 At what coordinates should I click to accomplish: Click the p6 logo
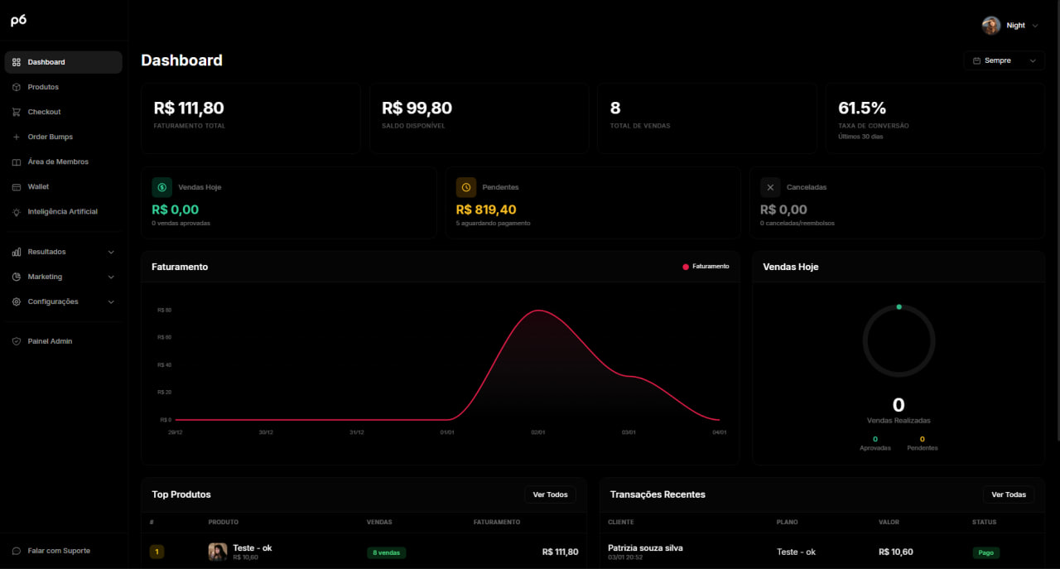click(x=20, y=20)
